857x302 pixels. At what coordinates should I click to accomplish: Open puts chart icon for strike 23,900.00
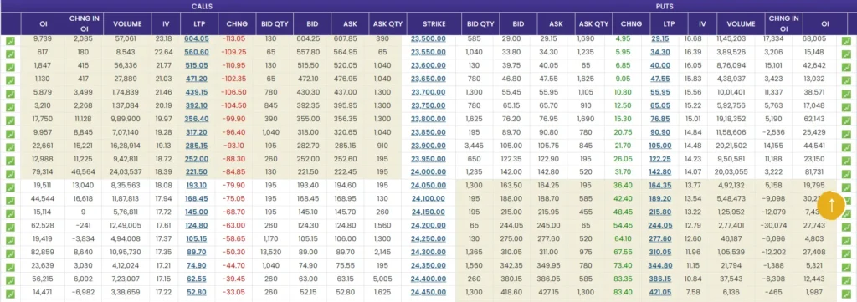pos(846,147)
